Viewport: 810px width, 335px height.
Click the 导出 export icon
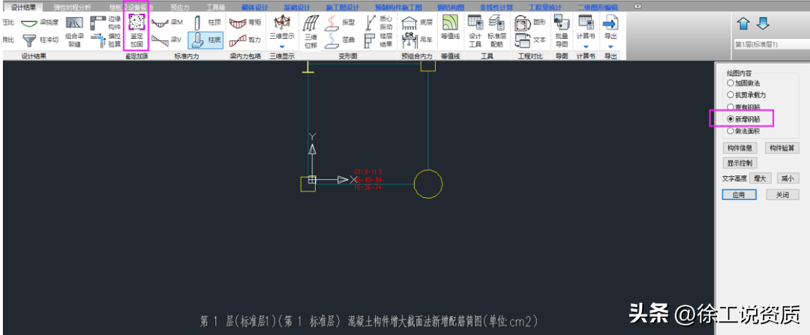[x=610, y=22]
